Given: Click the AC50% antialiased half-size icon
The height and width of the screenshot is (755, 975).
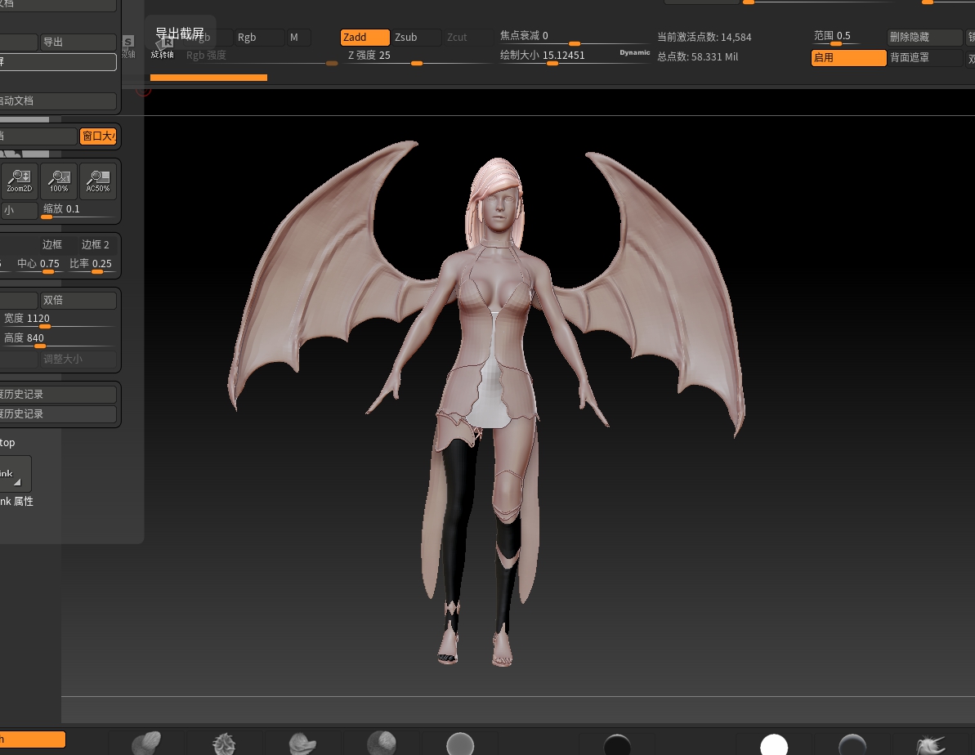Looking at the screenshot, I should 98,181.
